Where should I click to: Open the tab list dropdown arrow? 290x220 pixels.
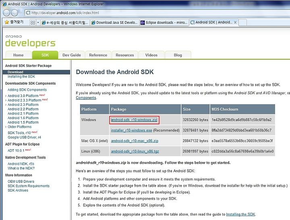38,23
